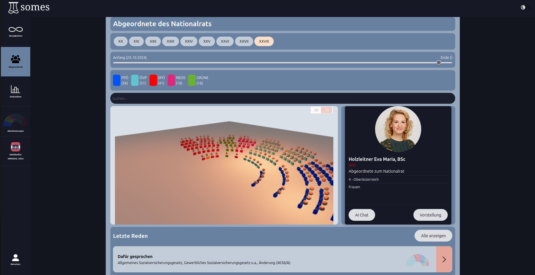Click the Benutzer profile icon
Screen dimensions: 535x275
[x=16, y=258]
